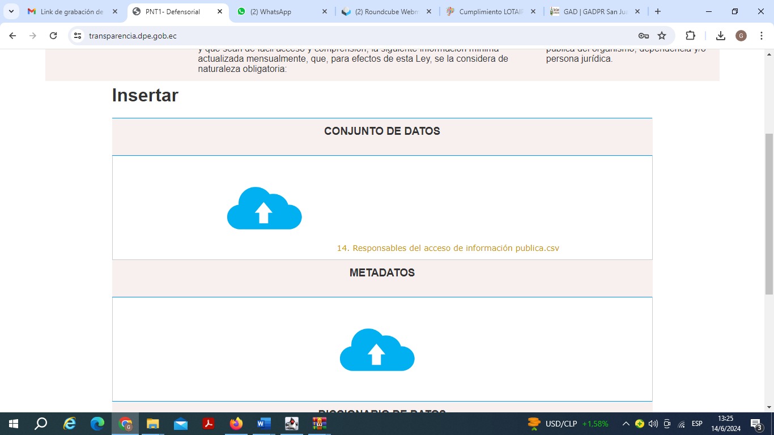Show hidden system tray icons
The height and width of the screenshot is (435, 774).
pyautogui.click(x=626, y=424)
